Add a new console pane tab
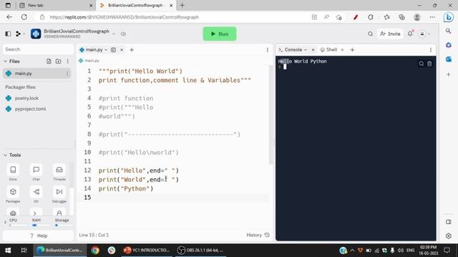Viewport: 458px width, 257px height. [x=352, y=50]
